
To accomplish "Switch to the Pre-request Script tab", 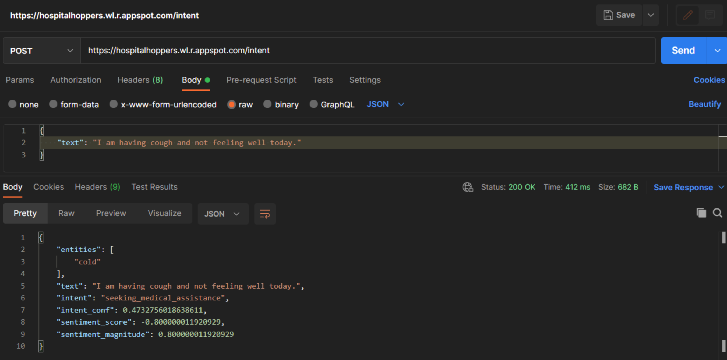I will (261, 80).
